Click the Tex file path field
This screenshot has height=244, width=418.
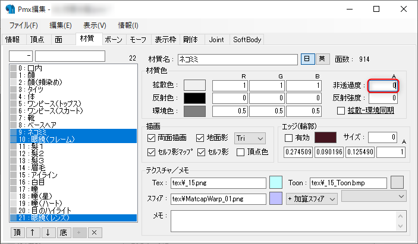click(x=218, y=183)
